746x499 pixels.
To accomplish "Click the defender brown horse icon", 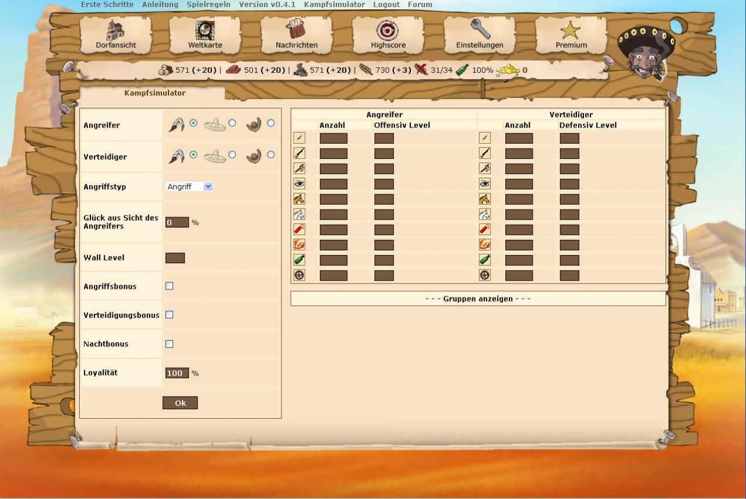I will point(484,199).
